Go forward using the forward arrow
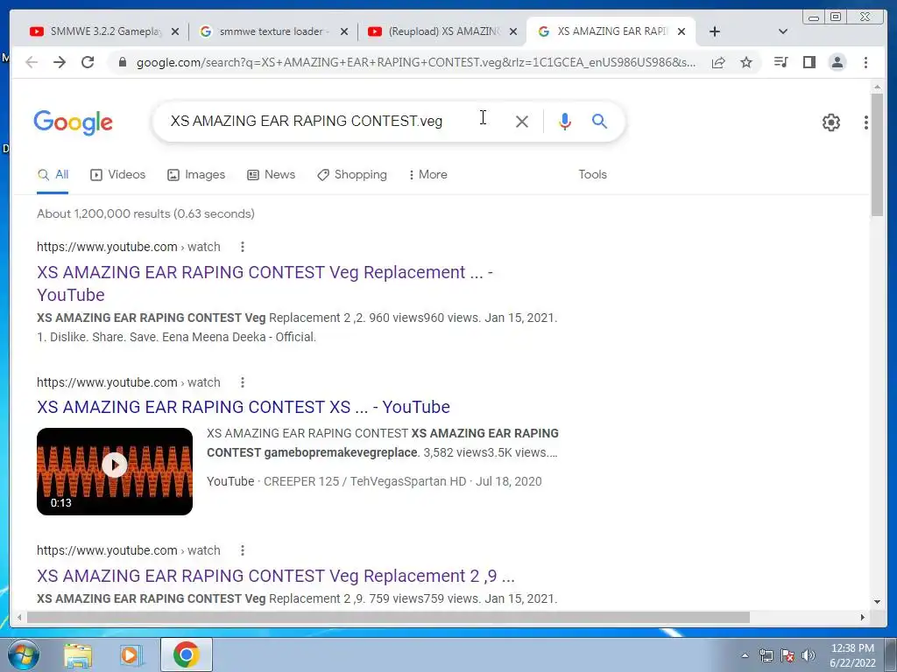The width and height of the screenshot is (897, 672). pyautogui.click(x=60, y=62)
